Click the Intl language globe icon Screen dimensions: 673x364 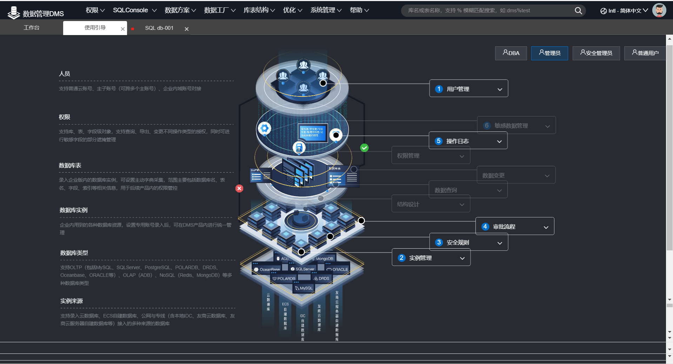click(x=604, y=11)
